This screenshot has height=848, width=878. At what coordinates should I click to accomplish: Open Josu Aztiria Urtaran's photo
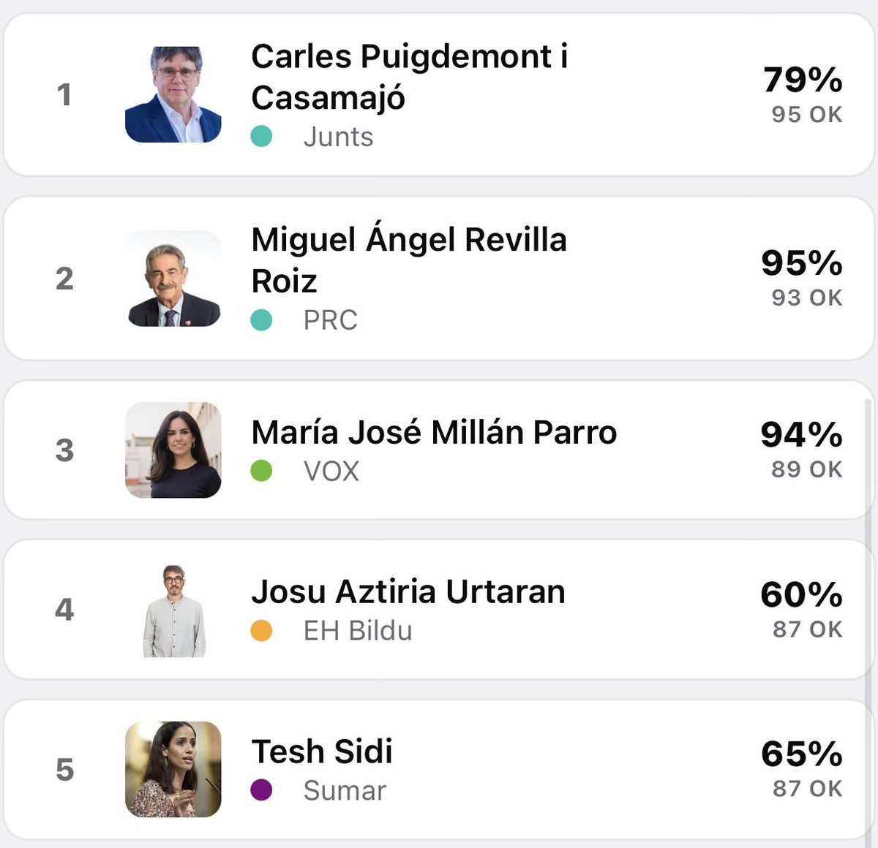(173, 610)
